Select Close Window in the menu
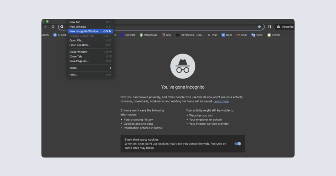This screenshot has width=336, height=176. pyautogui.click(x=90, y=52)
